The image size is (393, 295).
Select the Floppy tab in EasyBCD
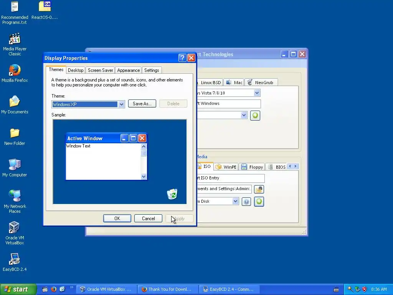252,167
